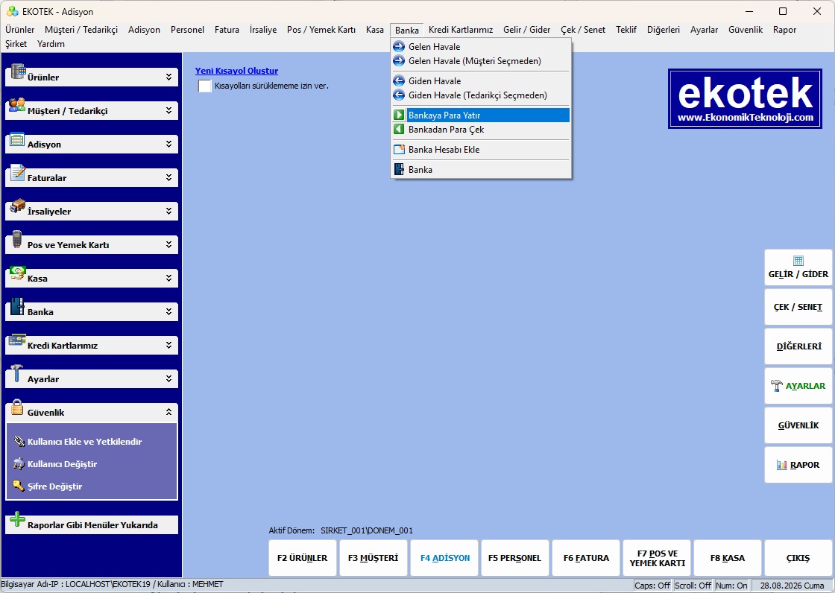Select Giden Havale (Tedarikçi Seçmeden) menu entry

tap(481, 95)
